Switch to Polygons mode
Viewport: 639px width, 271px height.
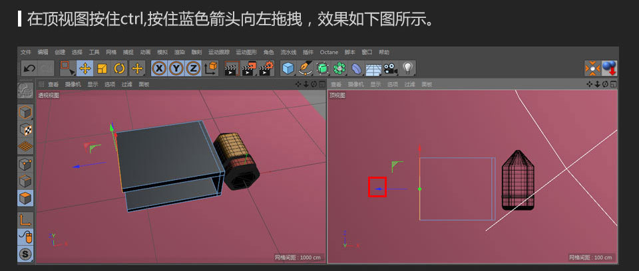point(25,198)
